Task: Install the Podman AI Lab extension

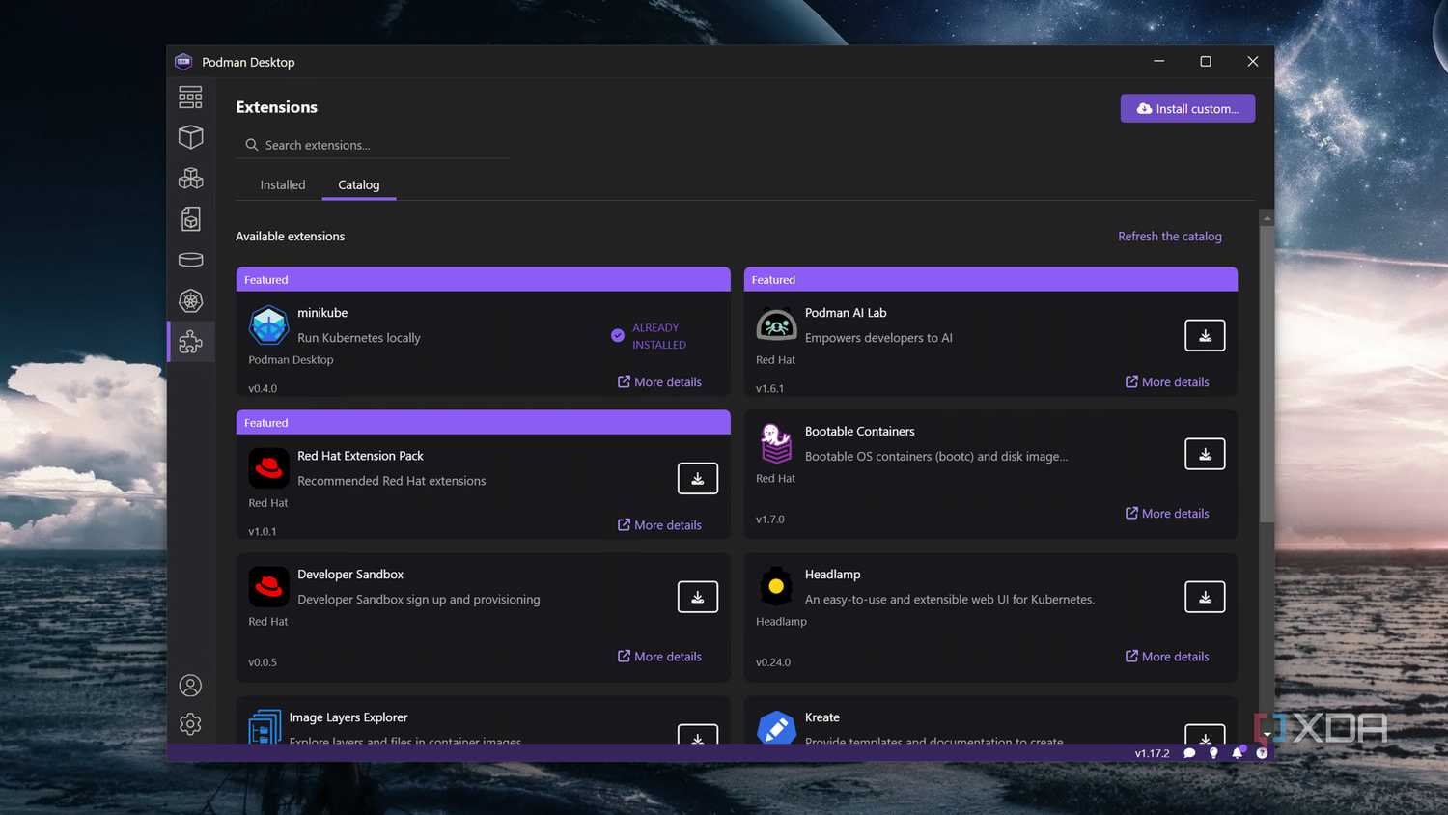Action: pos(1205,335)
